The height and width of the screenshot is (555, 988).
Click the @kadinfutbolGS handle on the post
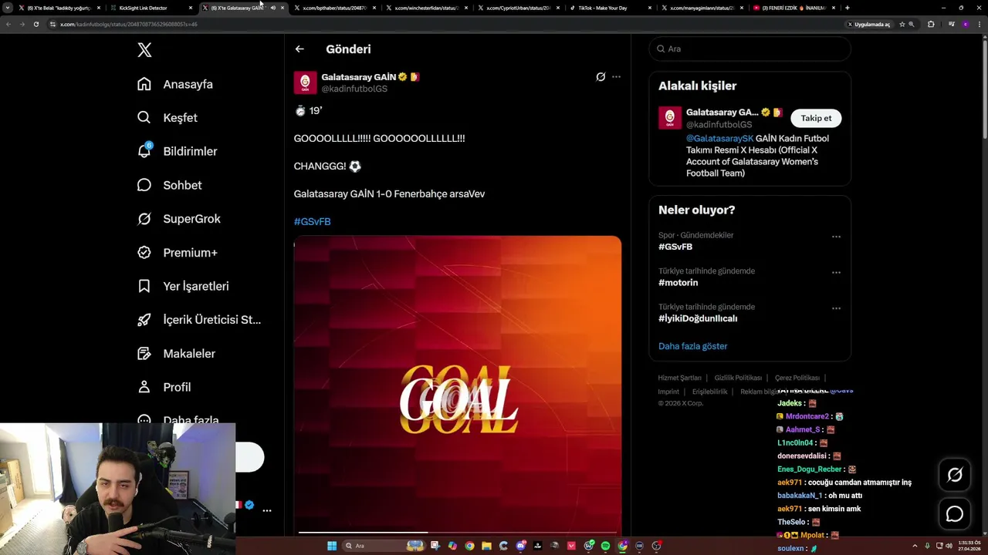354,89
